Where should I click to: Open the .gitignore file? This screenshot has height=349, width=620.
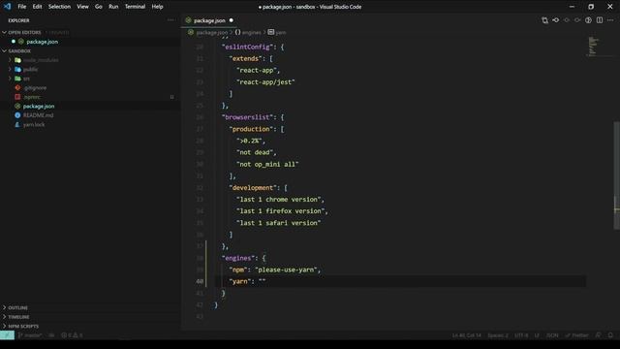click(x=35, y=88)
